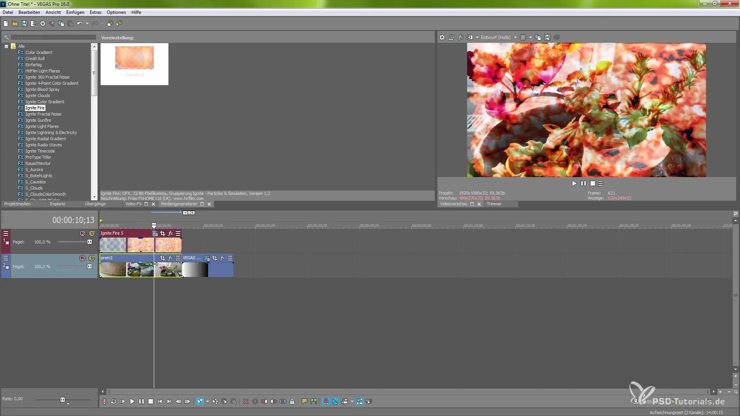
Task: Open track 1 hamburger menu
Action: pos(6,233)
